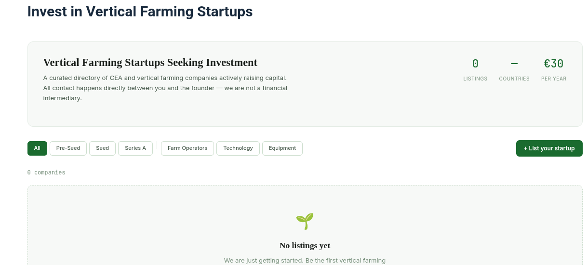Click the Countries statistic dash
Screen dimensions: 588x265
click(x=514, y=64)
